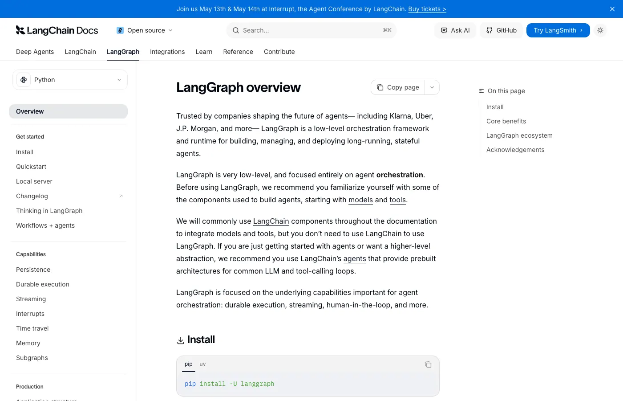This screenshot has height=401, width=623.
Task: Click the search magnifier icon
Action: point(235,30)
